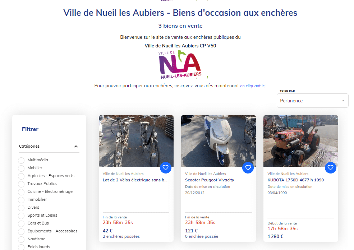
Task: Enable the Travaux Publics filter
Action: point(22,184)
